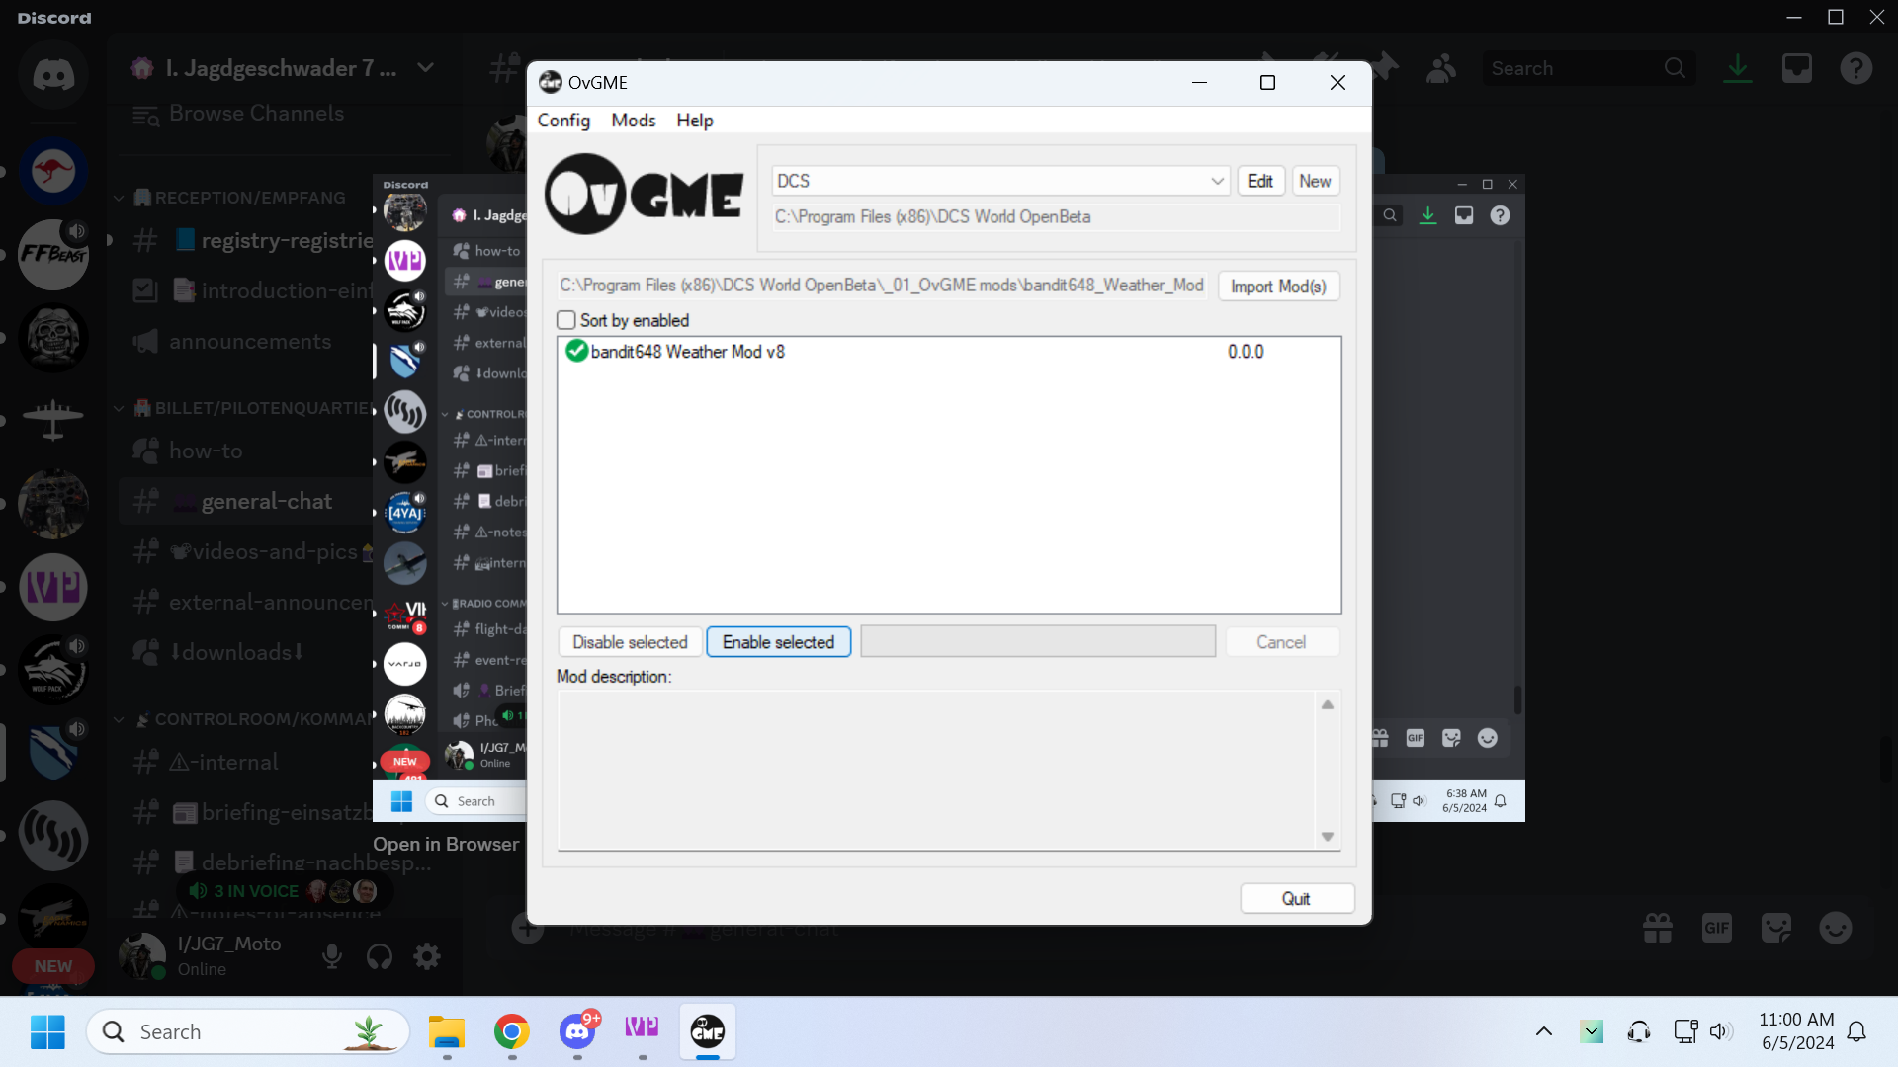Open the blue shield server icon

[x=53, y=753]
